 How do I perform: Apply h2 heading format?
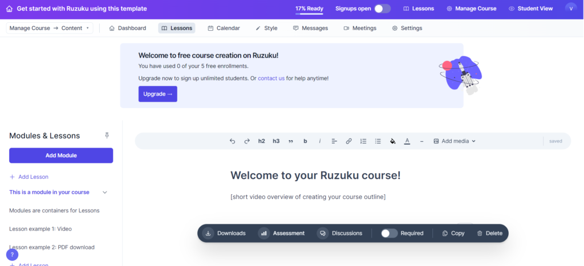coord(261,141)
